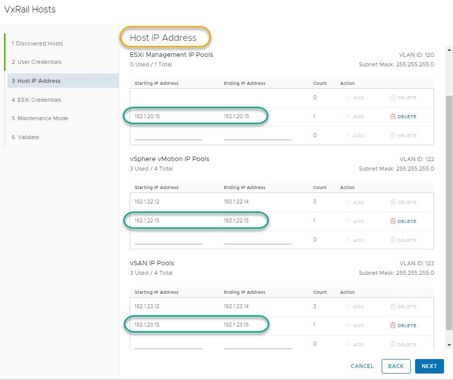Delete the 192.1.23.15 vSAN pool row

point(403,326)
